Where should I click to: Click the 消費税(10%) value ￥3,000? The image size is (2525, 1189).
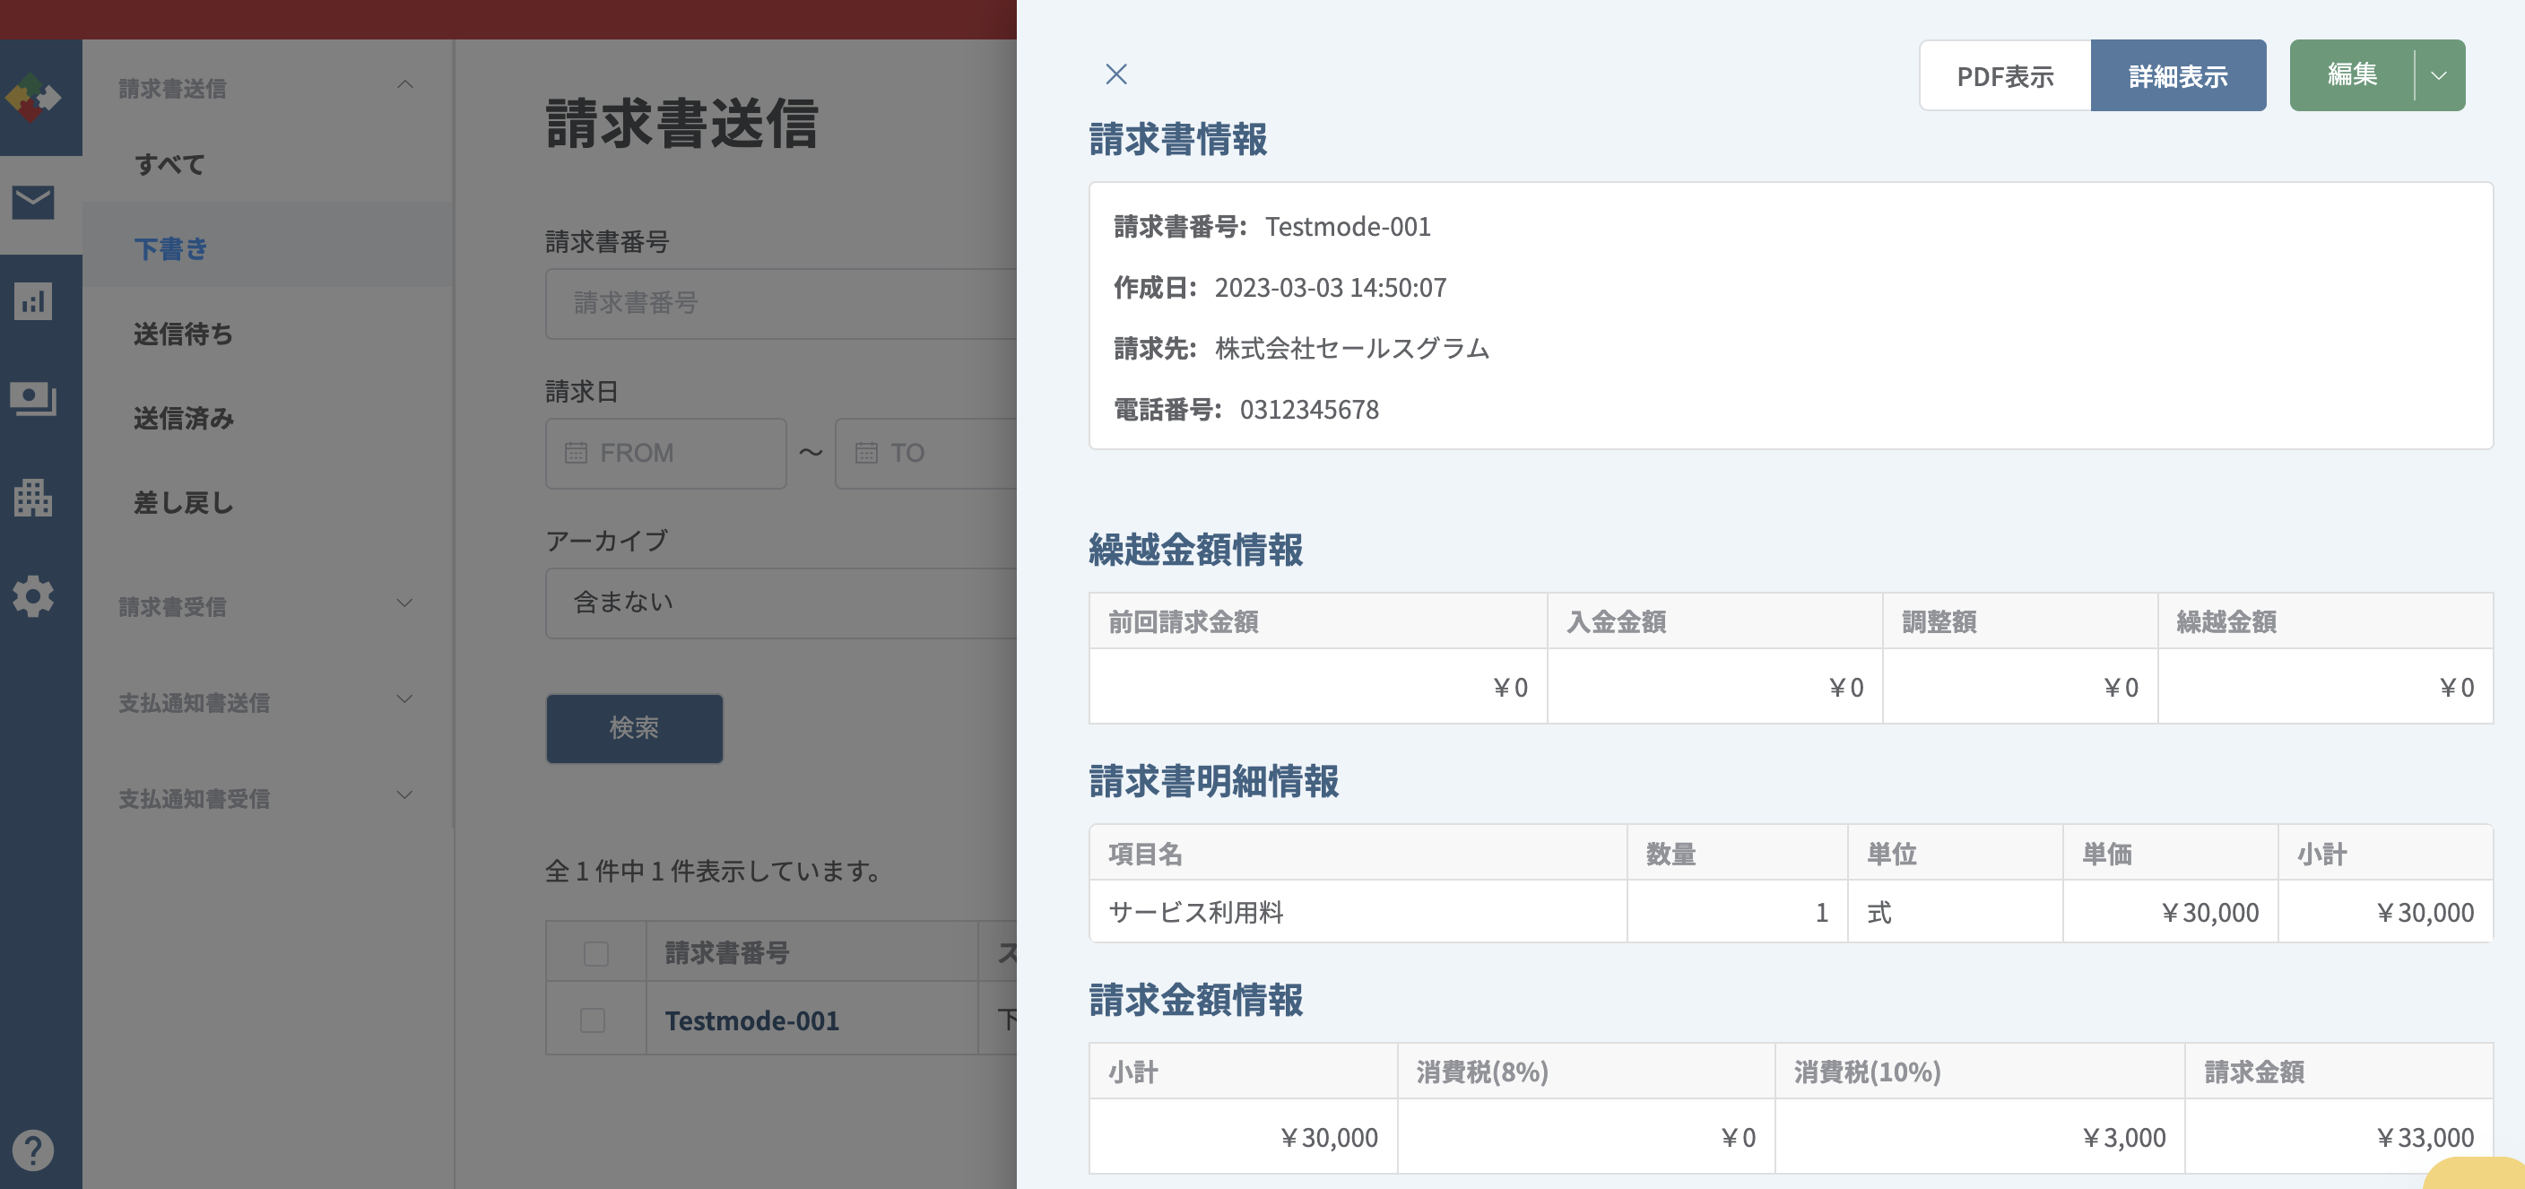[x=2123, y=1137]
